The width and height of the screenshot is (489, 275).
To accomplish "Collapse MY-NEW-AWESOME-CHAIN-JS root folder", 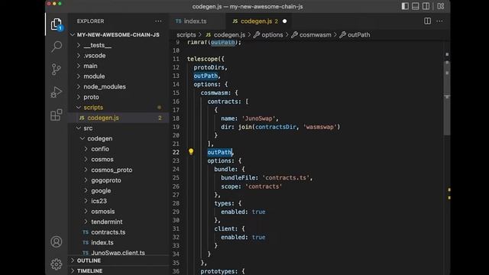I will 118,35.
